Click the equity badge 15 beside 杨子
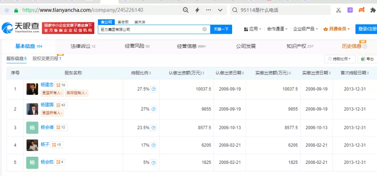 [57, 145]
